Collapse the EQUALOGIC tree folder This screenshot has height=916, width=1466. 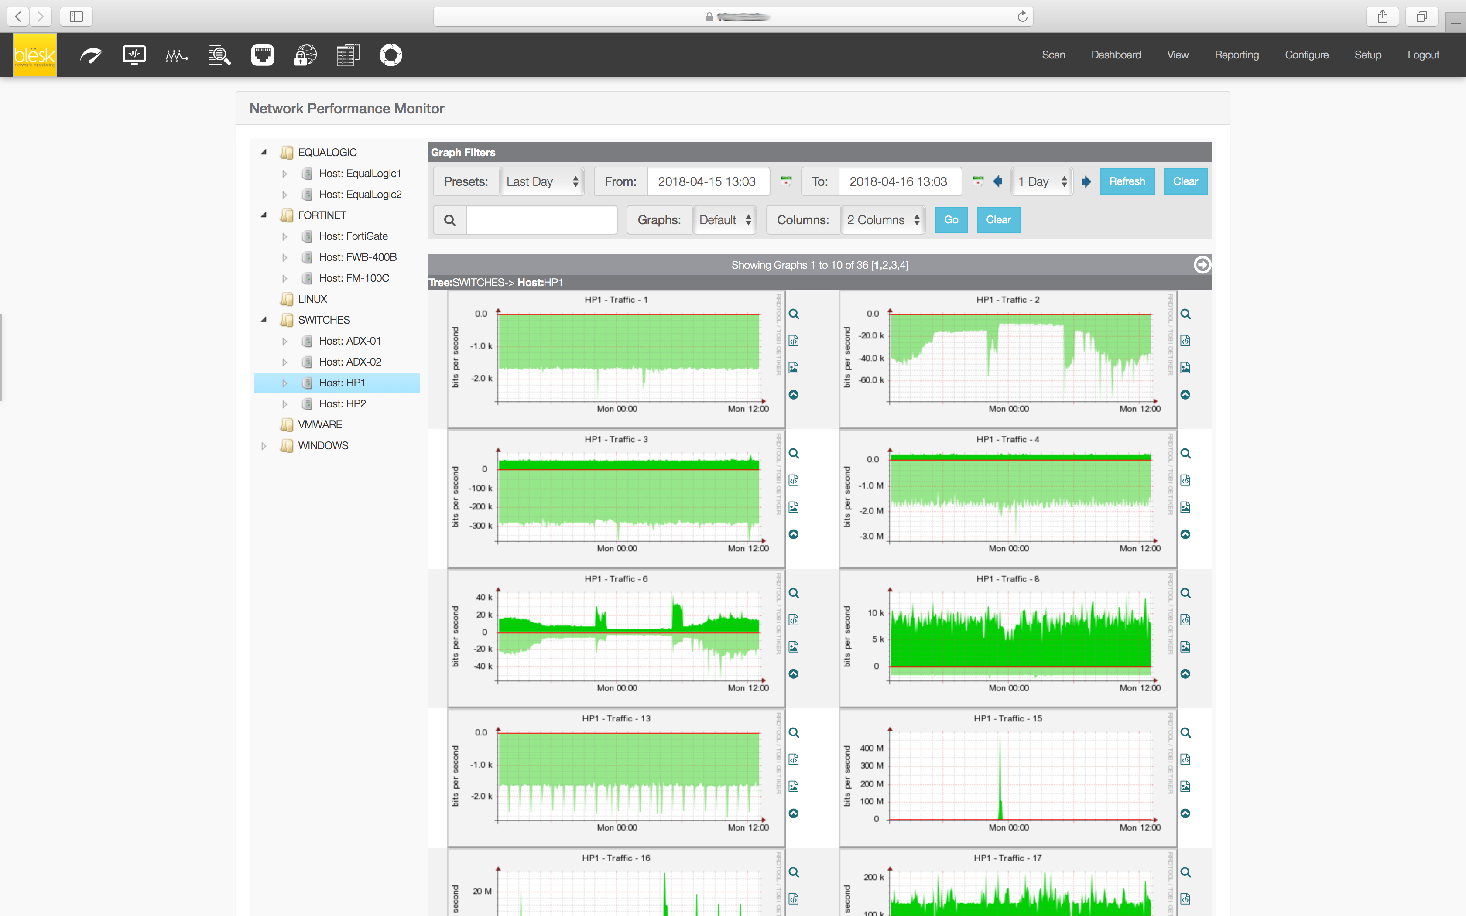264,152
